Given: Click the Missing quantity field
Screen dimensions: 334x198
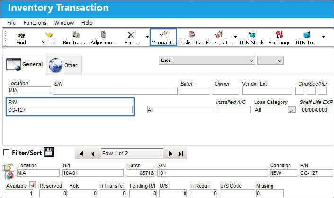Looking at the screenshot, I should pos(270,193).
